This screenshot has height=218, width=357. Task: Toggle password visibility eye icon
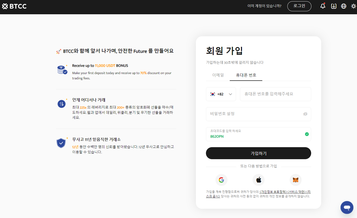305,114
